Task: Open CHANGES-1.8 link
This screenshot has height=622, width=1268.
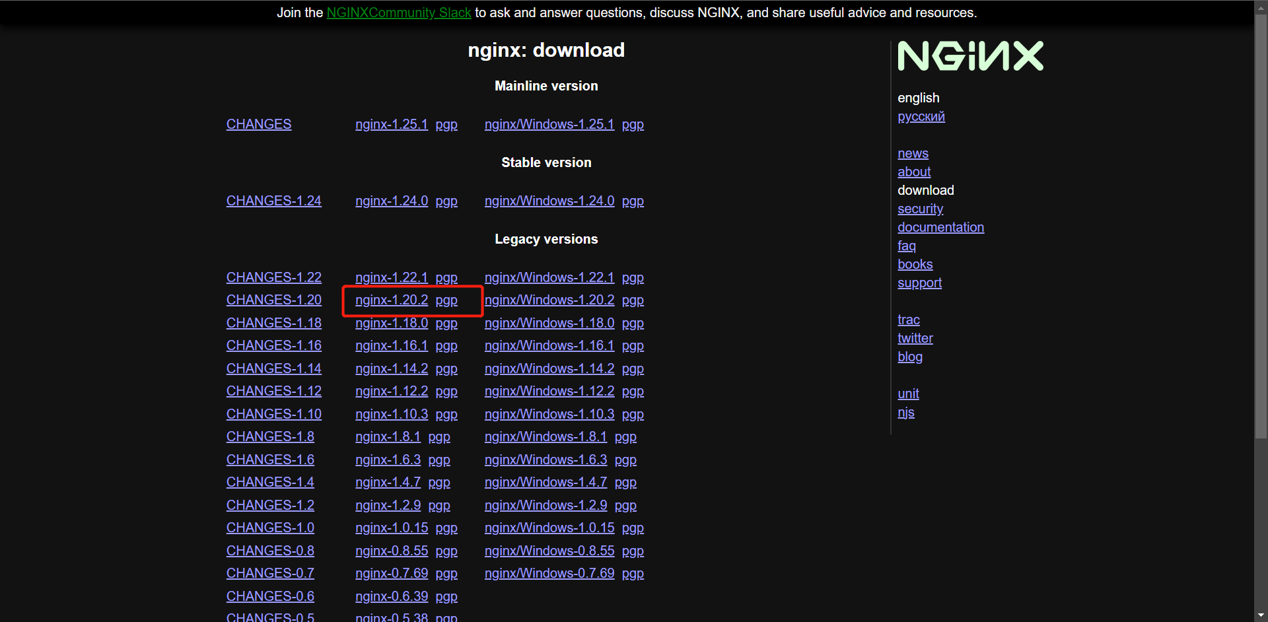Action: click(270, 436)
